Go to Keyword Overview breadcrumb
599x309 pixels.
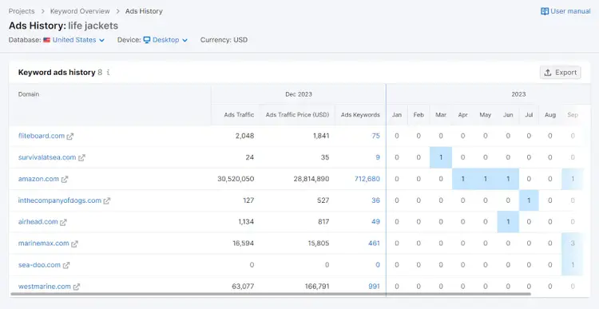pyautogui.click(x=80, y=11)
